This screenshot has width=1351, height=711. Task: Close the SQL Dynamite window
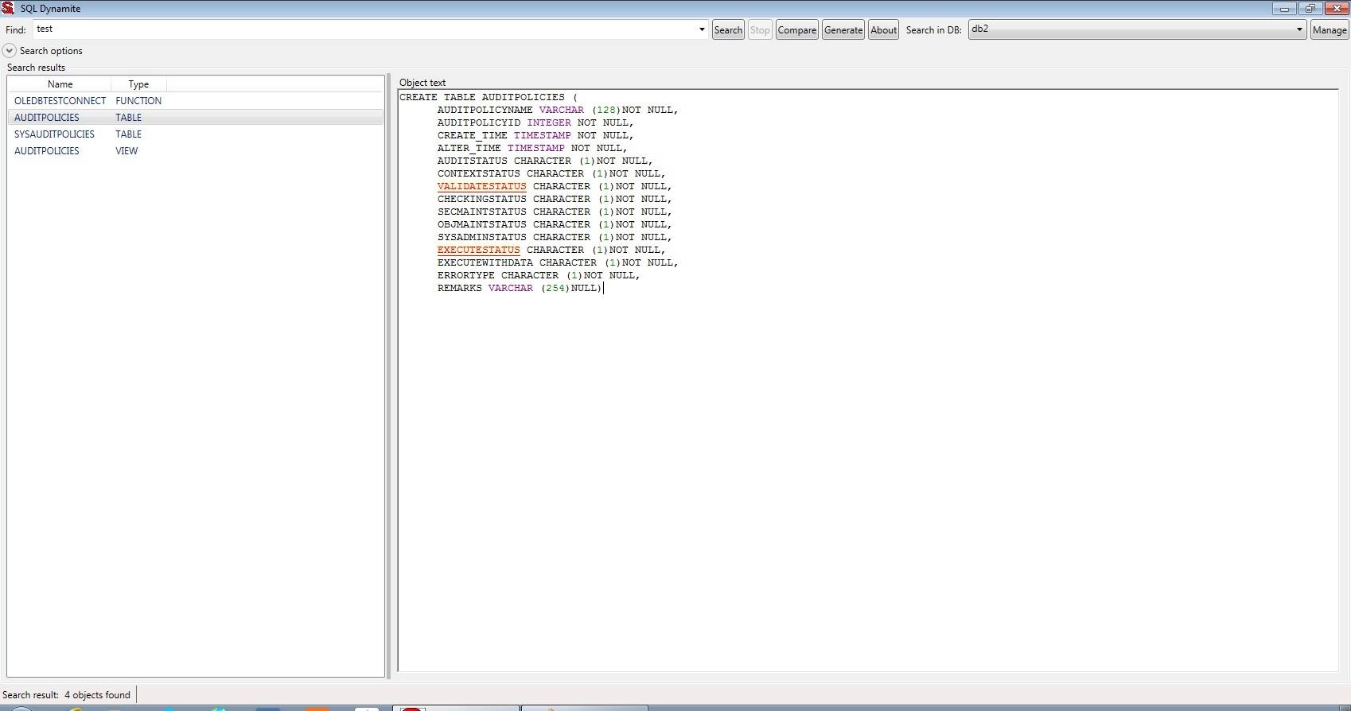point(1336,8)
